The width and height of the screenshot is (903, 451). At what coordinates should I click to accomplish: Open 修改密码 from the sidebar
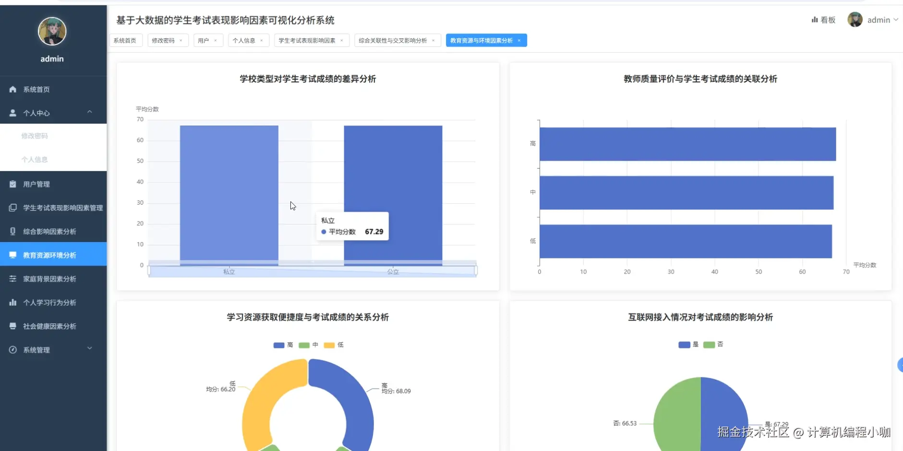[34, 136]
